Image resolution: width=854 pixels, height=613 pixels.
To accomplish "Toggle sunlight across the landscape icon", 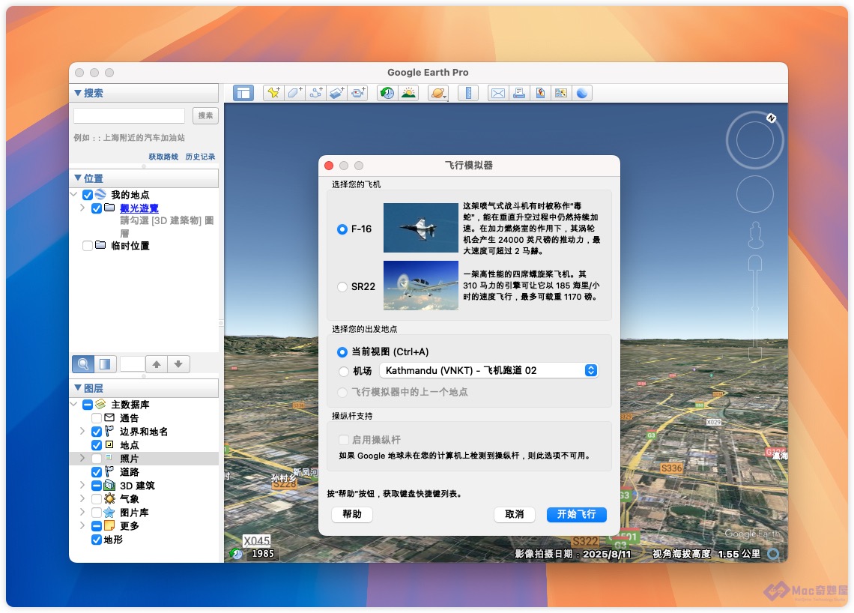I will (x=408, y=93).
